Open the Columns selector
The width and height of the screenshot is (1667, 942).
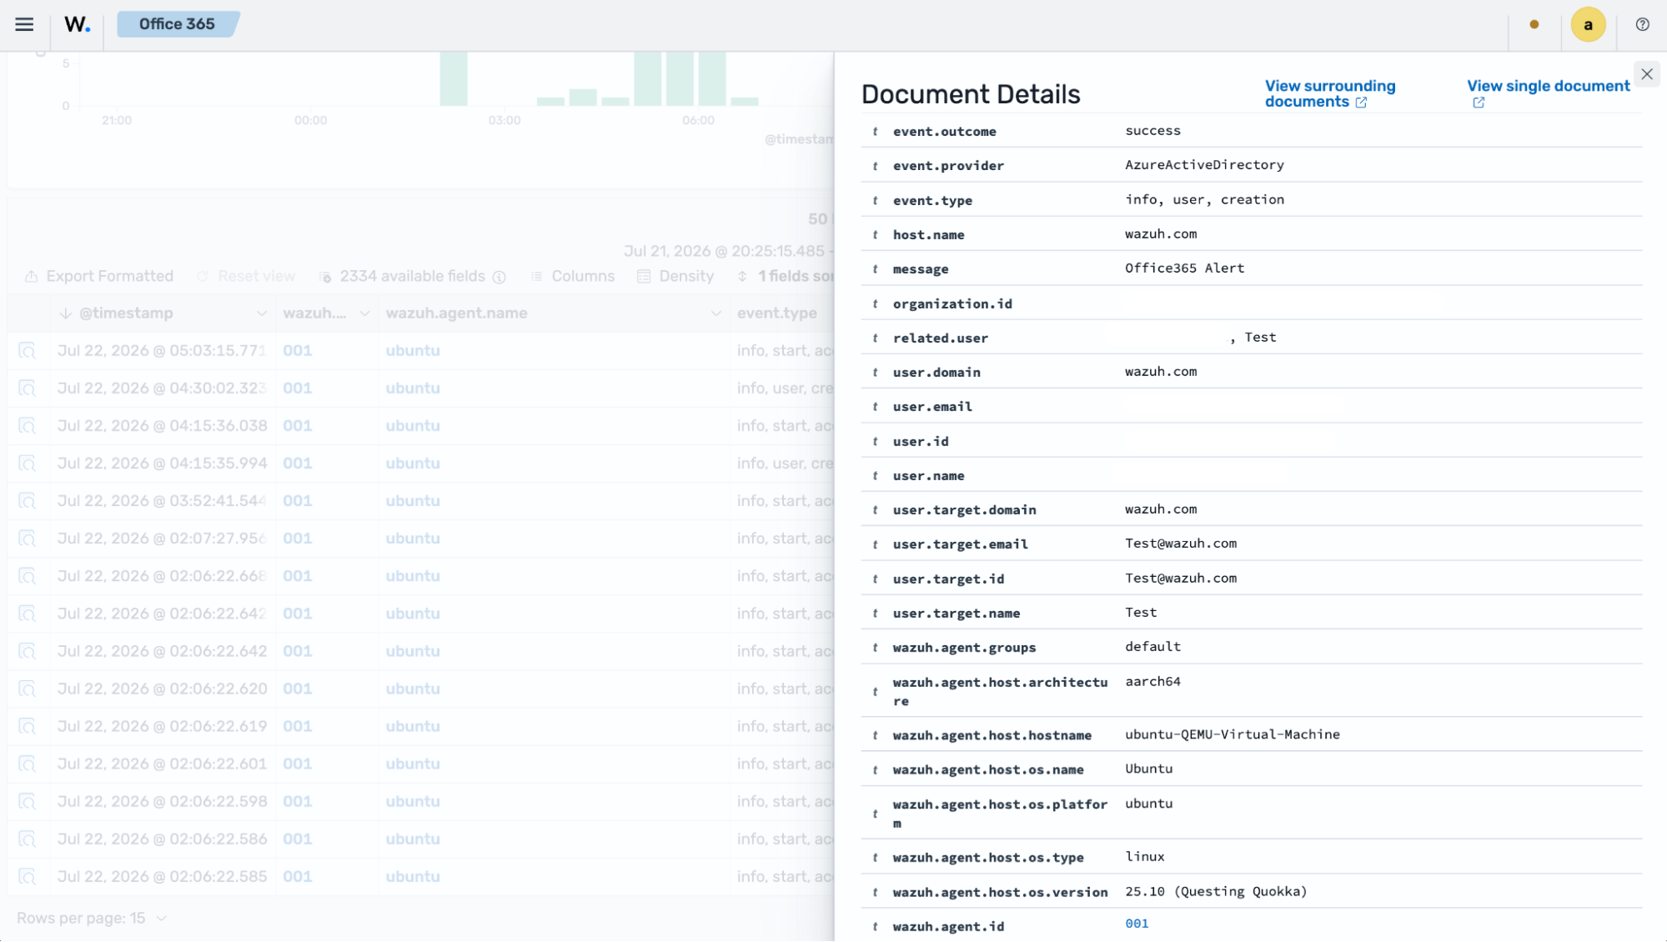click(573, 276)
